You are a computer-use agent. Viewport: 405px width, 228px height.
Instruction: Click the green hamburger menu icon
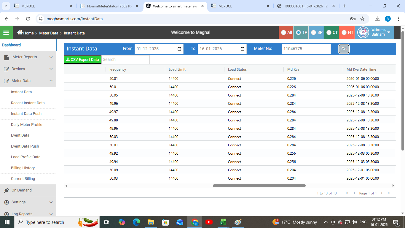coord(6,33)
